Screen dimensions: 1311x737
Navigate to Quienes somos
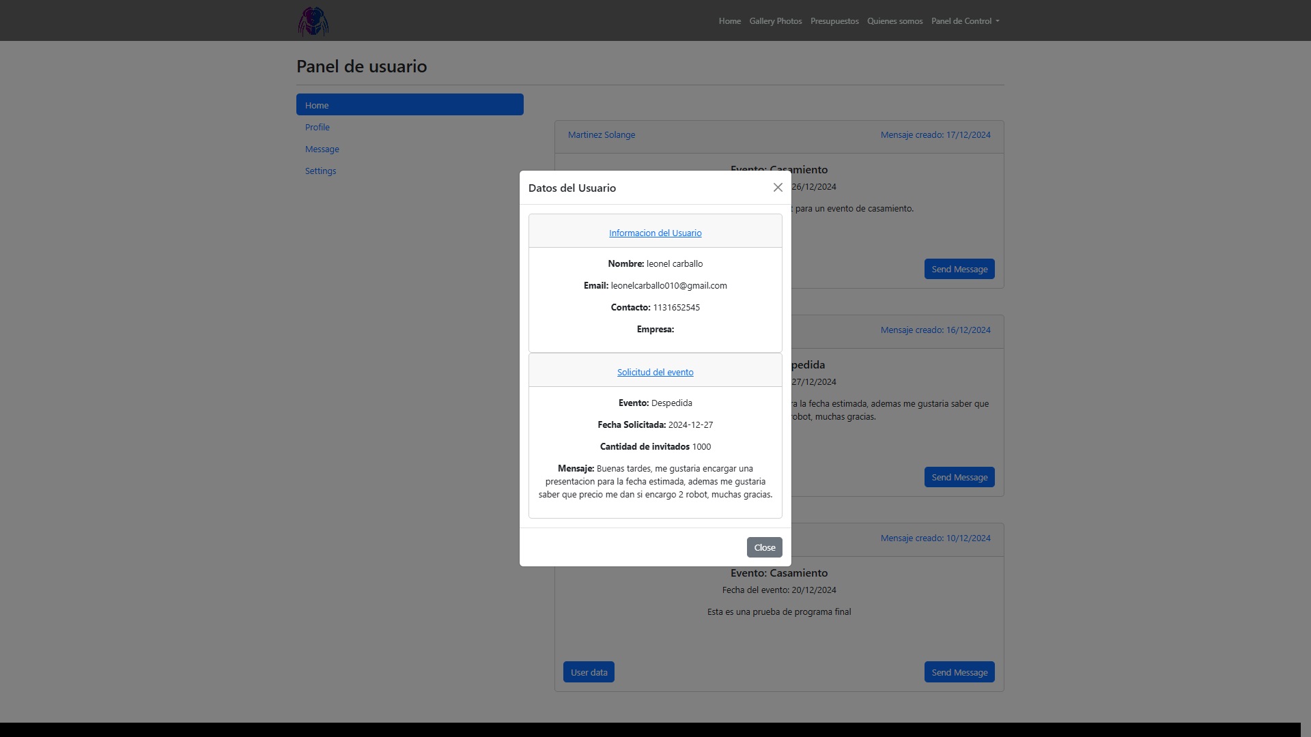point(894,21)
